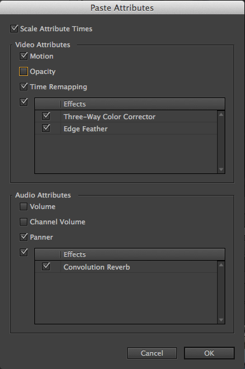Uncheck Three-Way Color Corrector effect

coord(46,116)
